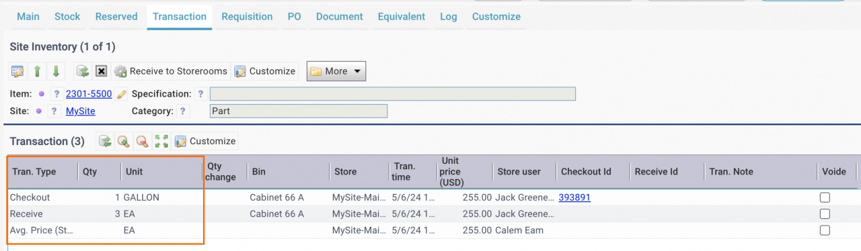Click the green down arrow for next record
The image size is (861, 251).
56,71
